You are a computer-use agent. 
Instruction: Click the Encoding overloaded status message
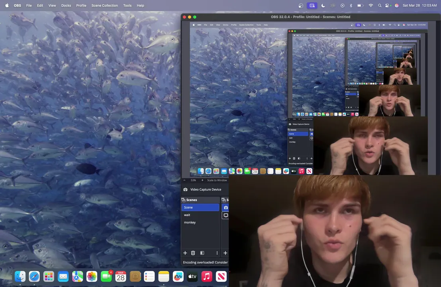pyautogui.click(x=205, y=263)
